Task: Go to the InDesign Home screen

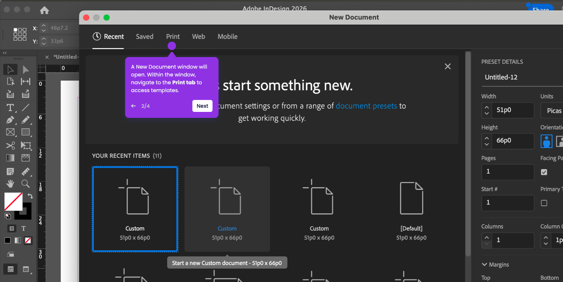Action: 44,10
